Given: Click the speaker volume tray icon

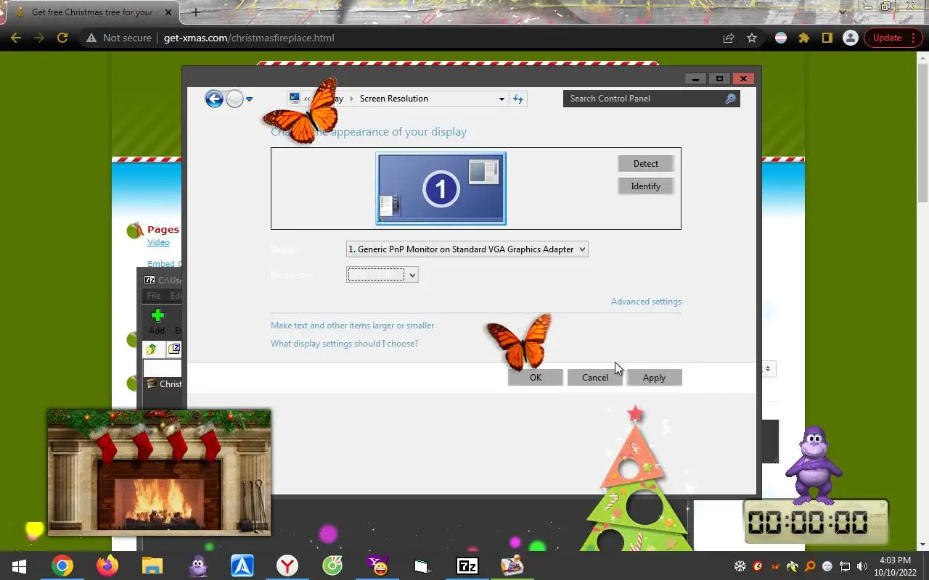Looking at the screenshot, I should 862,566.
